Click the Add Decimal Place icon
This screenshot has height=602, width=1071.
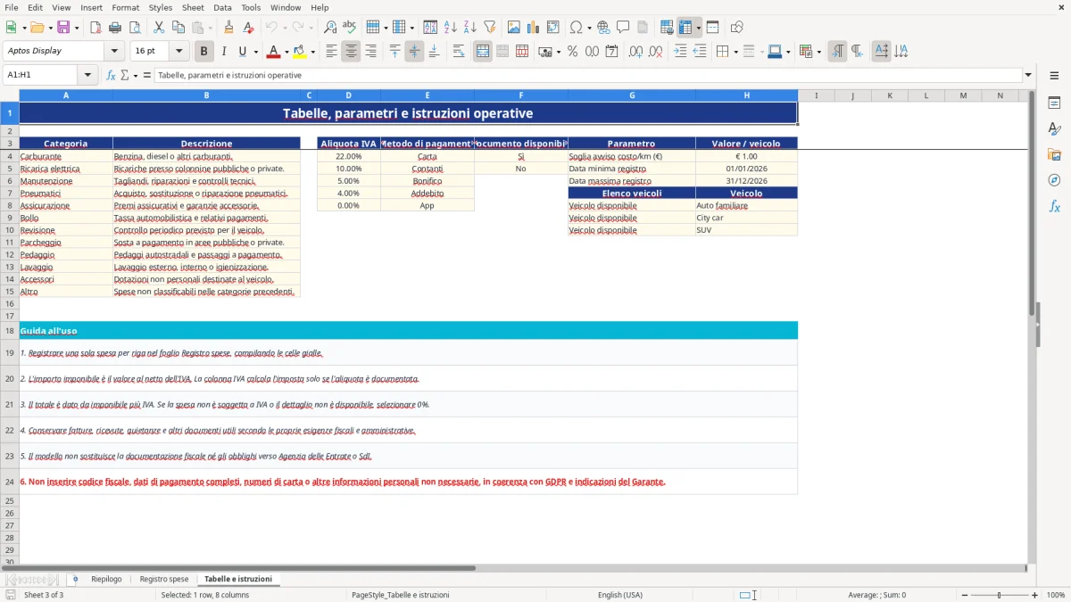[x=636, y=52]
